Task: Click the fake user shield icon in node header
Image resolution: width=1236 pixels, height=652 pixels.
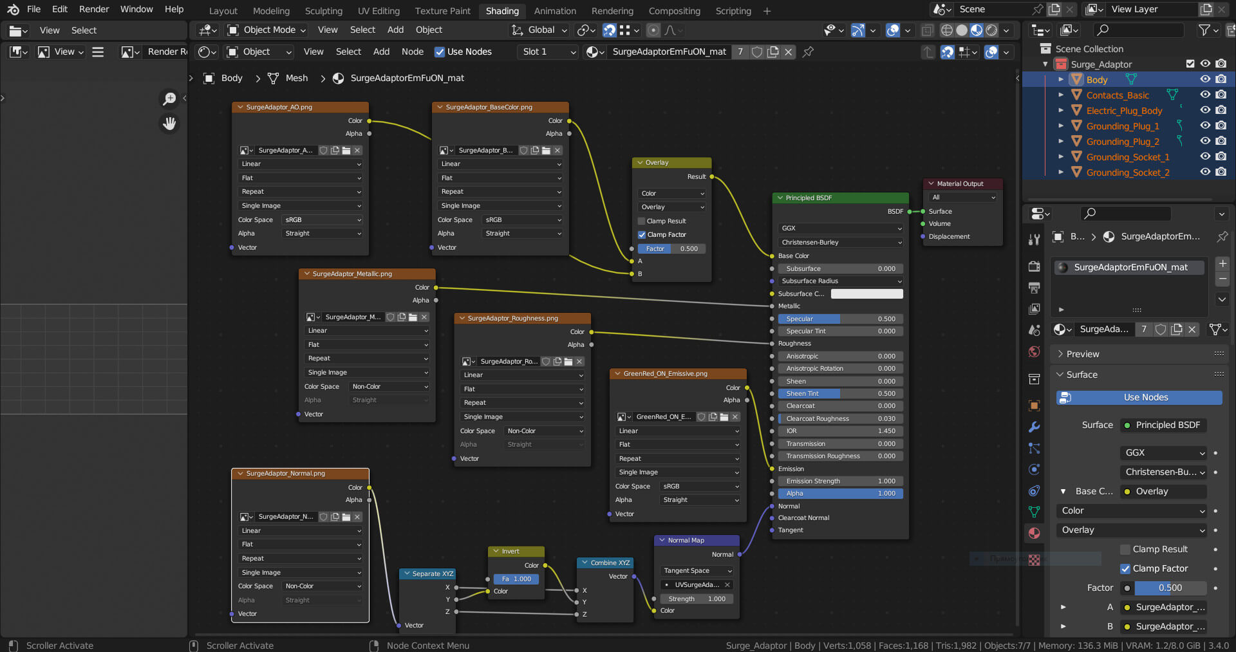Action: [x=757, y=52]
